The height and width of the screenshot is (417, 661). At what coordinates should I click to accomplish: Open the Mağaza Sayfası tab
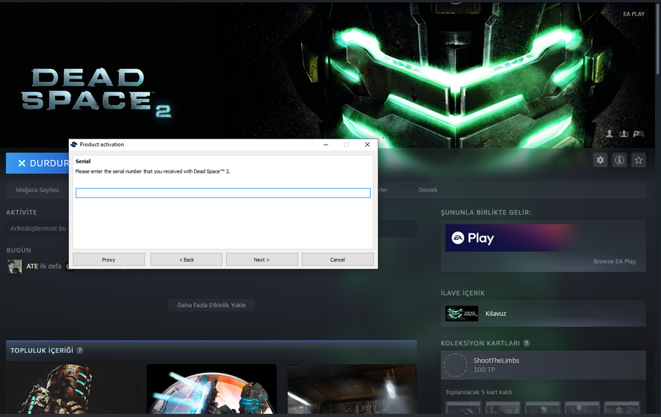37,190
